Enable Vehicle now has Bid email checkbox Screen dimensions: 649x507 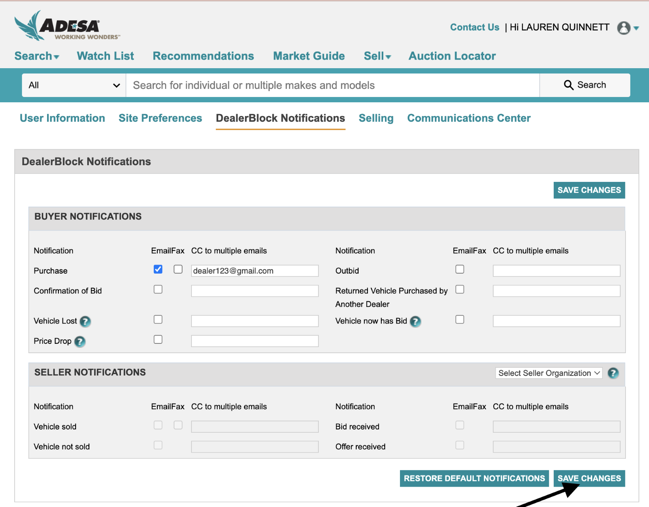coord(460,319)
